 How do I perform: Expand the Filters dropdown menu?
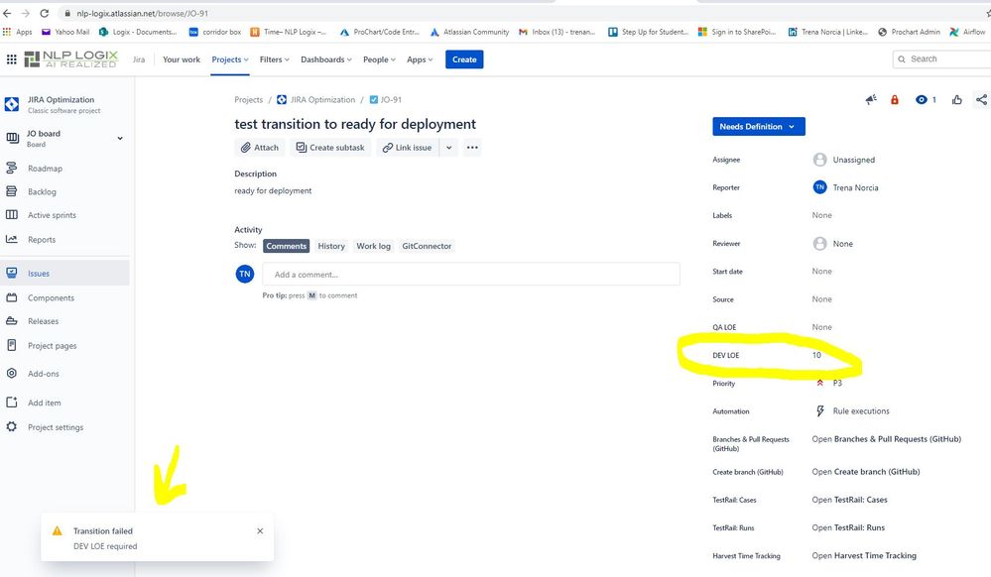(275, 59)
